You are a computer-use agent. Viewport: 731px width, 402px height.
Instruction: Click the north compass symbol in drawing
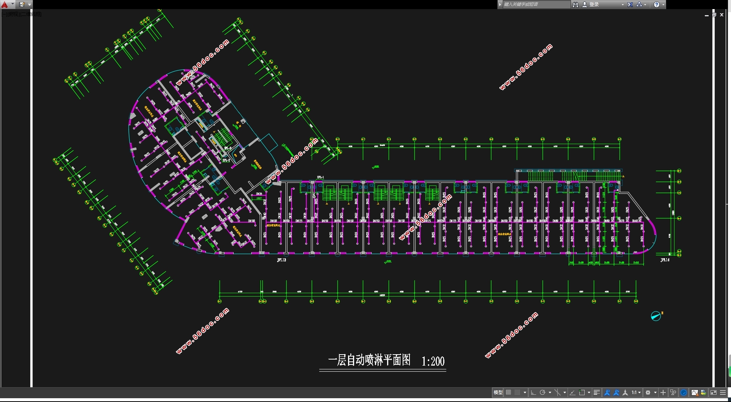[656, 316]
